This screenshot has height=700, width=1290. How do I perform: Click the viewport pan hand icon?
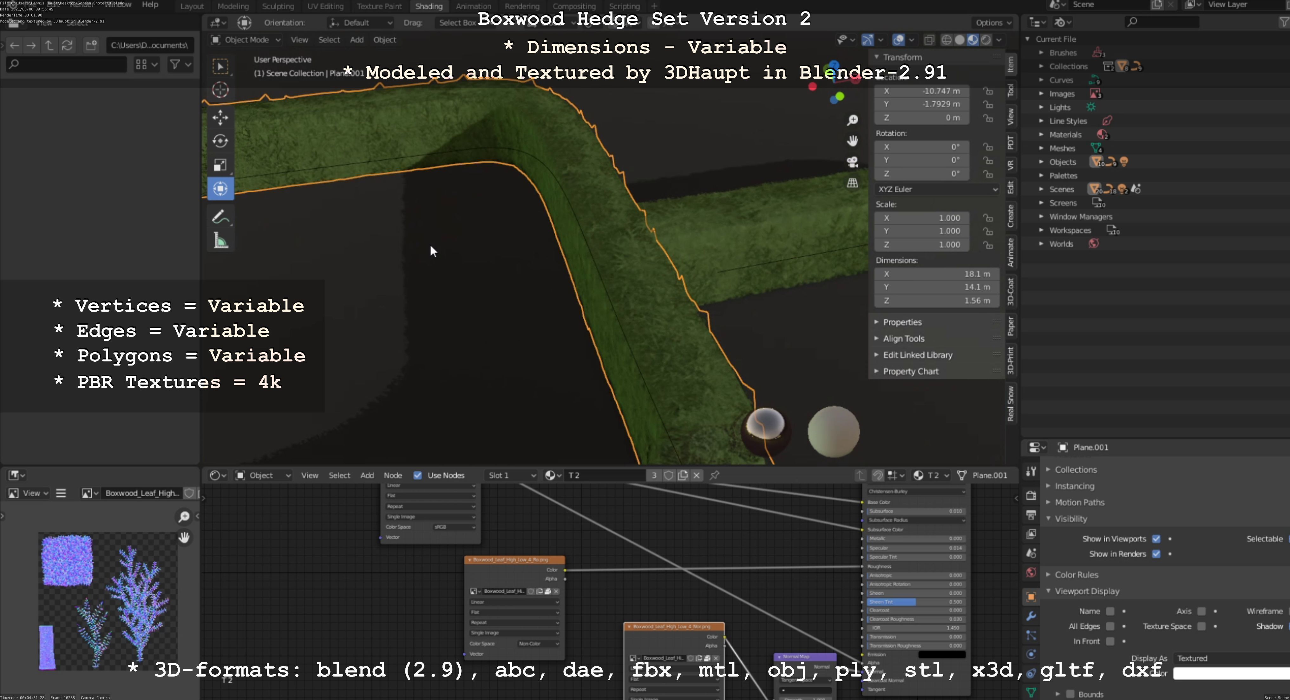pos(852,141)
